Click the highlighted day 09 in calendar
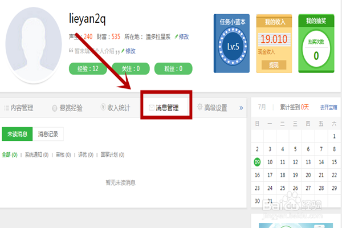342x228 pixels. [x=257, y=162]
